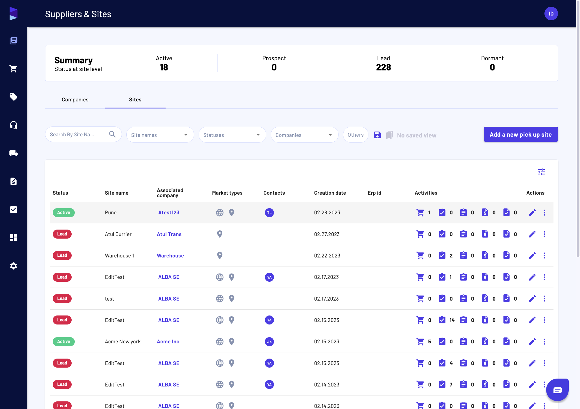The height and width of the screenshot is (409, 580).
Task: Open the Atest123 company link
Action: coord(169,213)
